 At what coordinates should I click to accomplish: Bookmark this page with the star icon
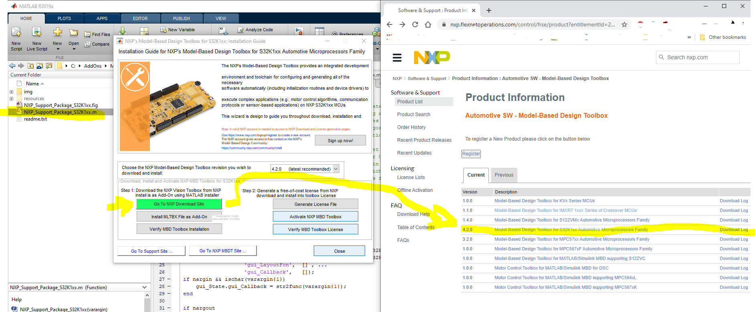[x=624, y=24]
